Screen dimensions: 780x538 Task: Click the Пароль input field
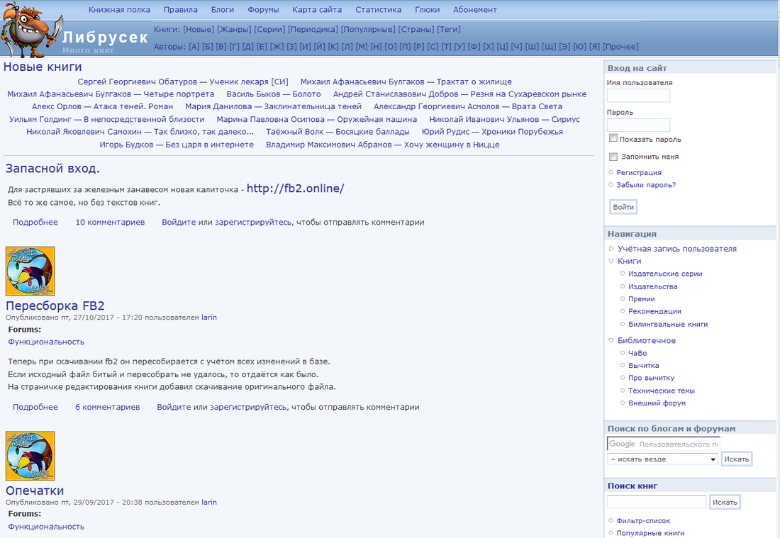click(638, 125)
